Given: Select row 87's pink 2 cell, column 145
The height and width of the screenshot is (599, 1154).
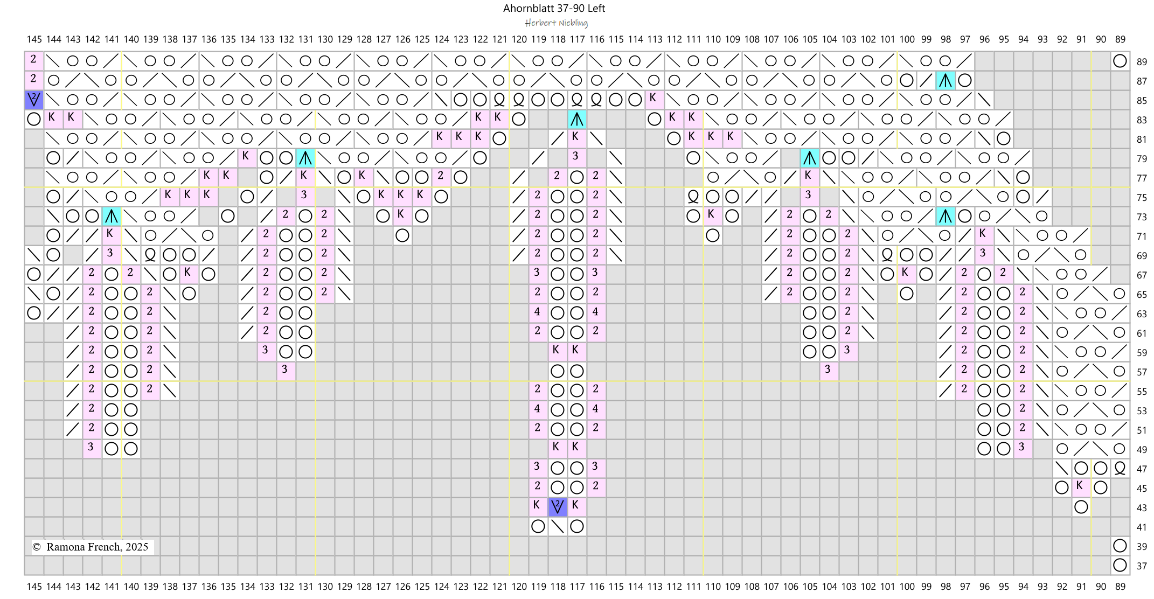Looking at the screenshot, I should (34, 80).
